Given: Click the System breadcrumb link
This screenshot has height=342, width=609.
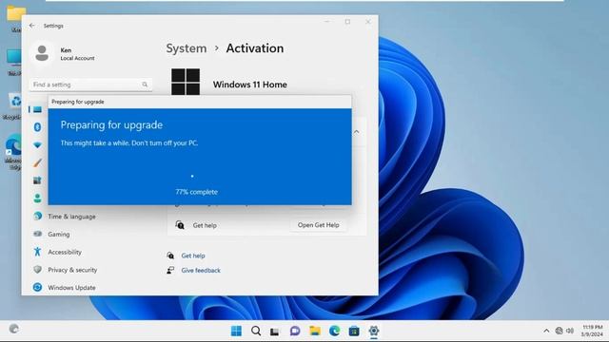Looking at the screenshot, I should [187, 48].
